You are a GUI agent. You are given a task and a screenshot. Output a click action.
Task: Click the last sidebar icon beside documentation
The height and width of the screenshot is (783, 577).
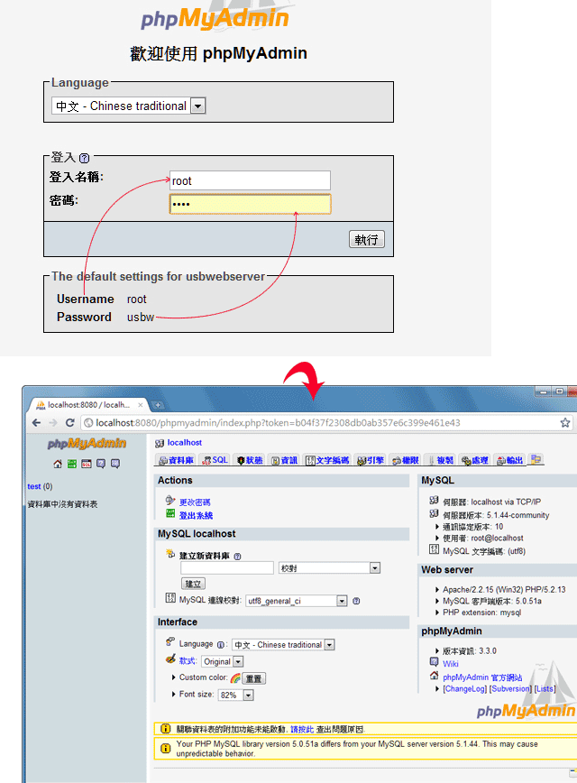(x=115, y=464)
